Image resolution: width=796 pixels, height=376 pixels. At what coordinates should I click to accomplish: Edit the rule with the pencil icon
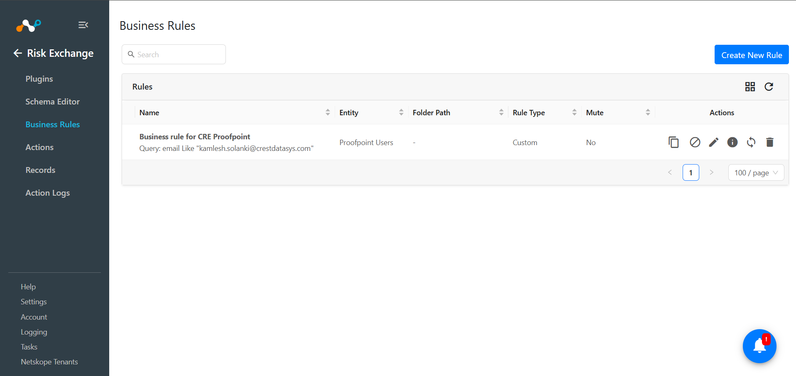point(713,142)
